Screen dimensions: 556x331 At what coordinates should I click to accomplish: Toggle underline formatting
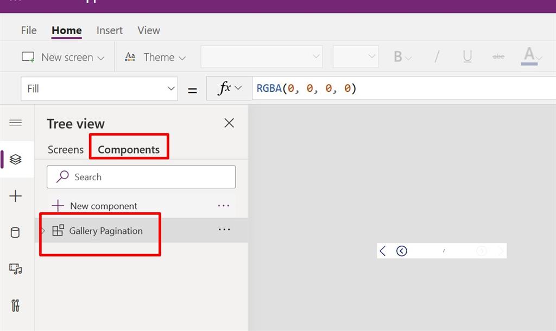click(x=467, y=56)
